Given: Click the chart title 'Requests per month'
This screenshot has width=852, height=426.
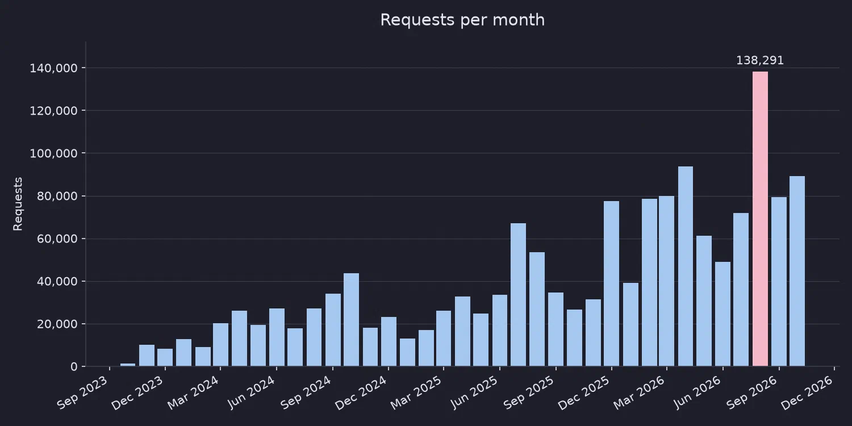Looking at the screenshot, I should (462, 20).
